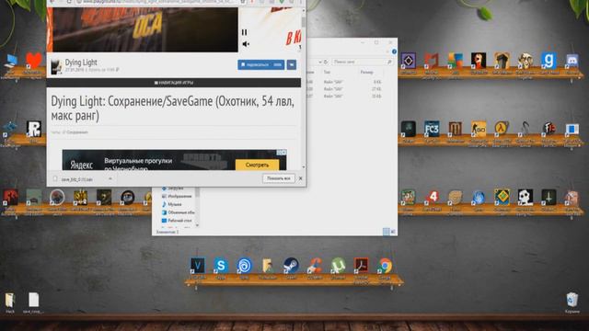This screenshot has width=589, height=331.
Task: Click the 'Смотреть' yellow ad button
Action: tap(258, 165)
